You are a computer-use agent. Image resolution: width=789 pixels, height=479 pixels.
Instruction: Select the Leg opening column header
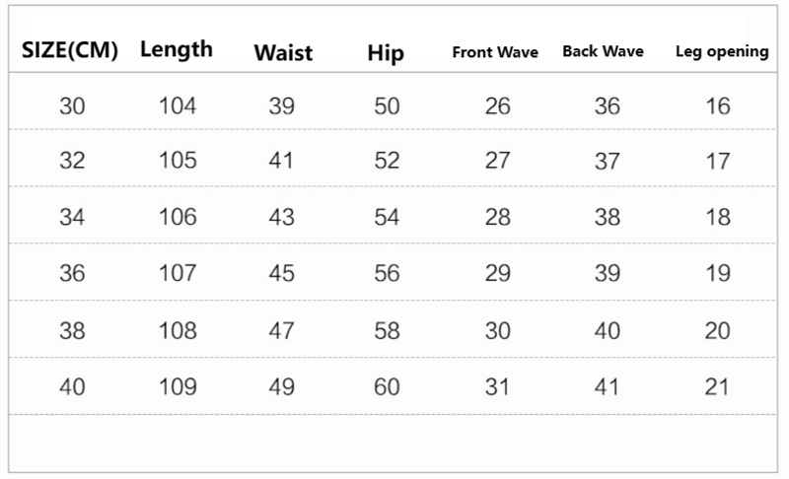[x=721, y=52]
